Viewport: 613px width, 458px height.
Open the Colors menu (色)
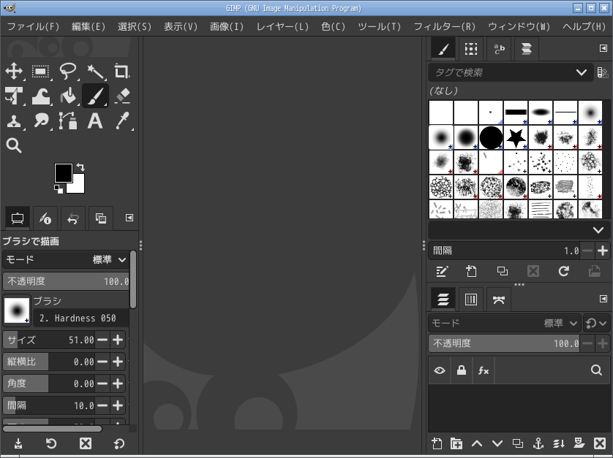(x=333, y=26)
